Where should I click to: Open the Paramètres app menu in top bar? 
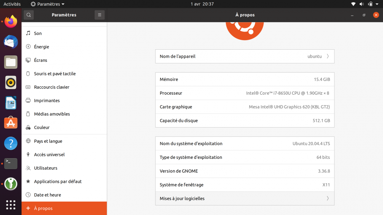click(47, 4)
